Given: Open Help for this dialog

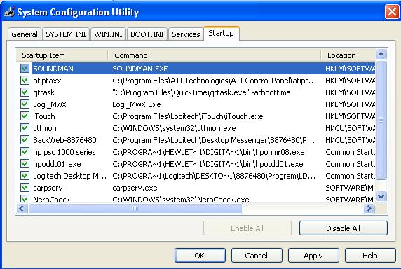Looking at the screenshot, I should pyautogui.click(x=370, y=256).
